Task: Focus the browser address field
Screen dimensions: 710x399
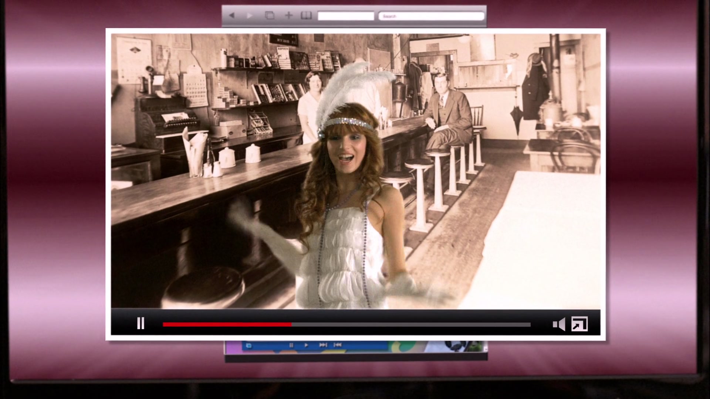Action: point(346,16)
